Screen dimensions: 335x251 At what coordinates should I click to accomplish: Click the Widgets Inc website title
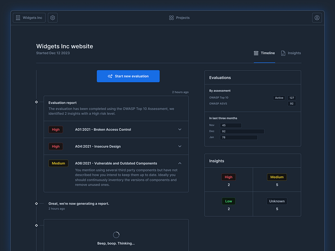tap(64, 46)
